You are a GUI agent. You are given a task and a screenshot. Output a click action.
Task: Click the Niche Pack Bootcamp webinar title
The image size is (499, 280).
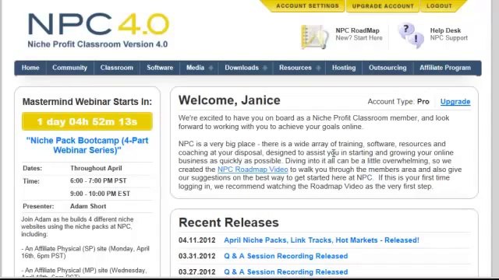(87, 145)
